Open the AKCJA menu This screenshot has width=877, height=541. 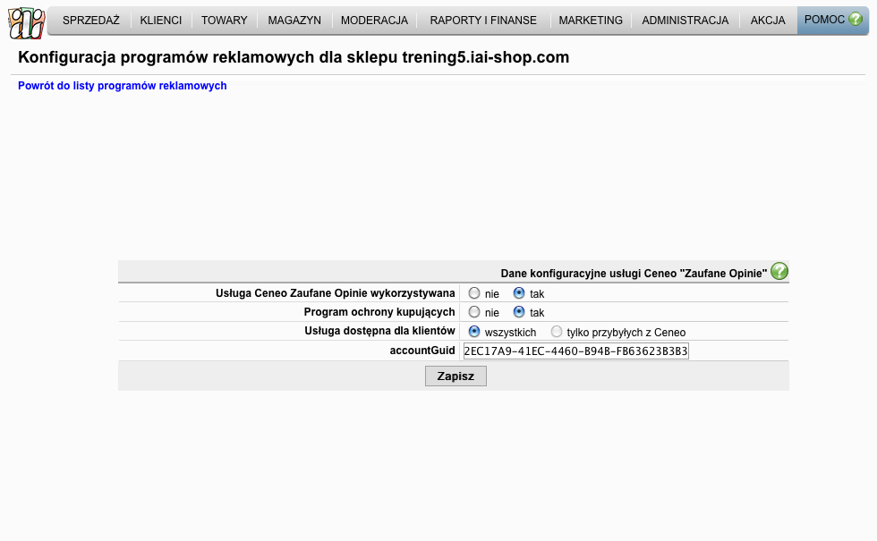point(768,20)
